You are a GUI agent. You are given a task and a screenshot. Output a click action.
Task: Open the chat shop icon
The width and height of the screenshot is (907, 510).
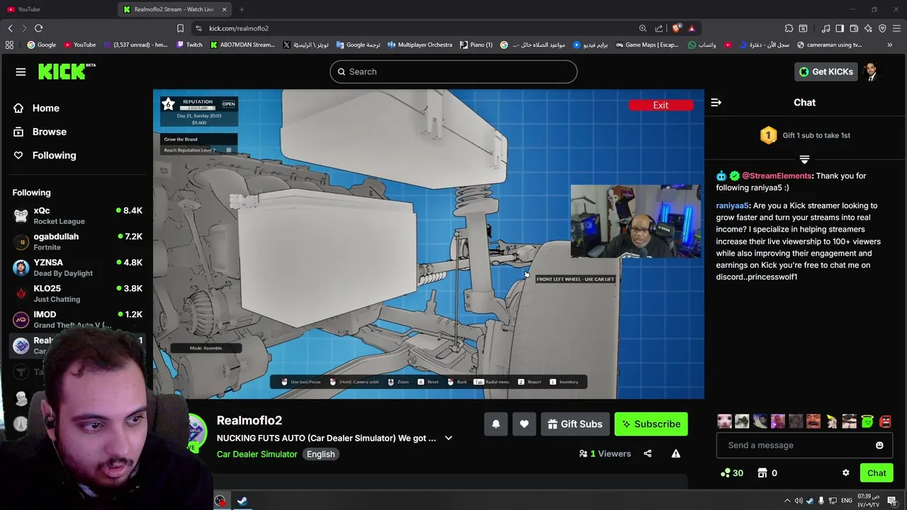(x=762, y=473)
